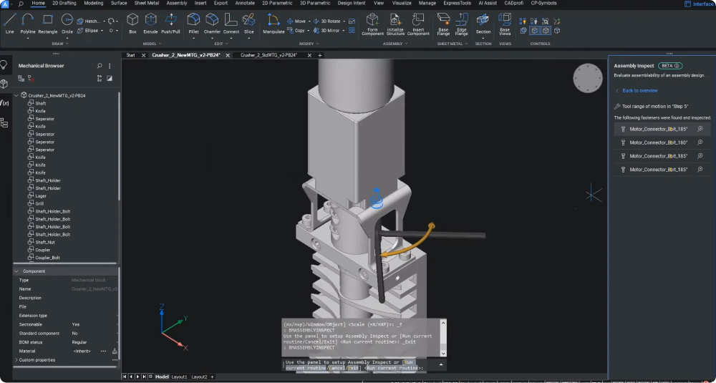Inspect the second Motor_Connector_Bolt fastener
The image size is (716, 383).
point(700,142)
